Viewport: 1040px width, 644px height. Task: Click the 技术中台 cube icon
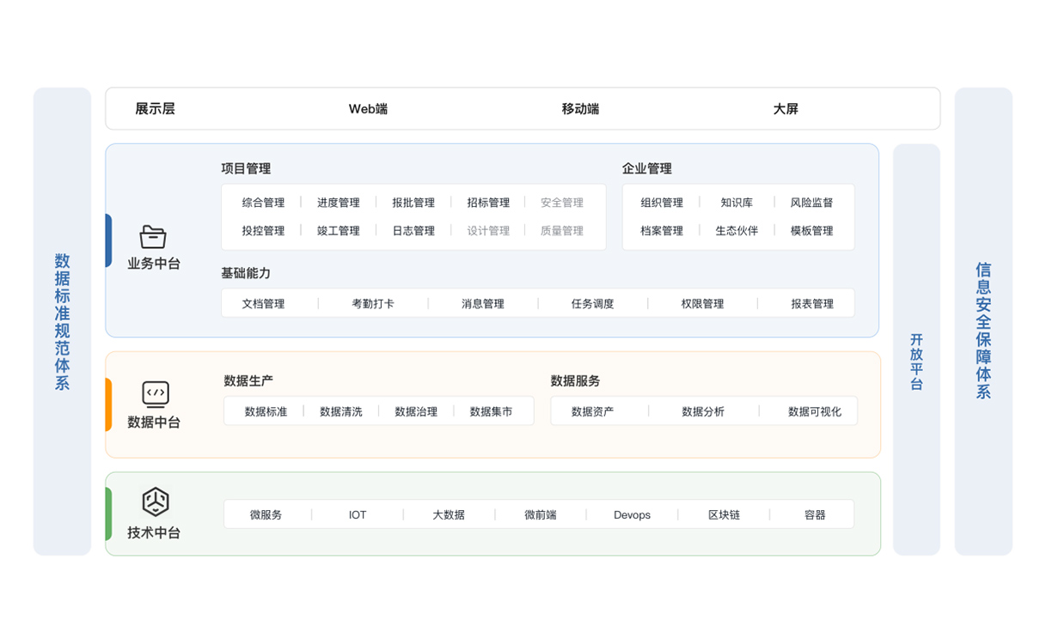pos(156,501)
